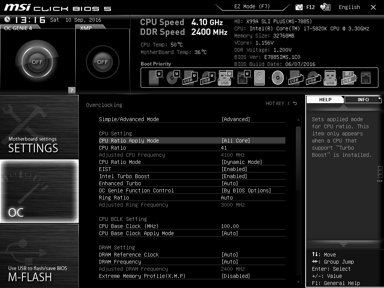The width and height of the screenshot is (384, 288).
Task: Click the back arrow next to HOT KEY
Action: pyautogui.click(x=295, y=103)
